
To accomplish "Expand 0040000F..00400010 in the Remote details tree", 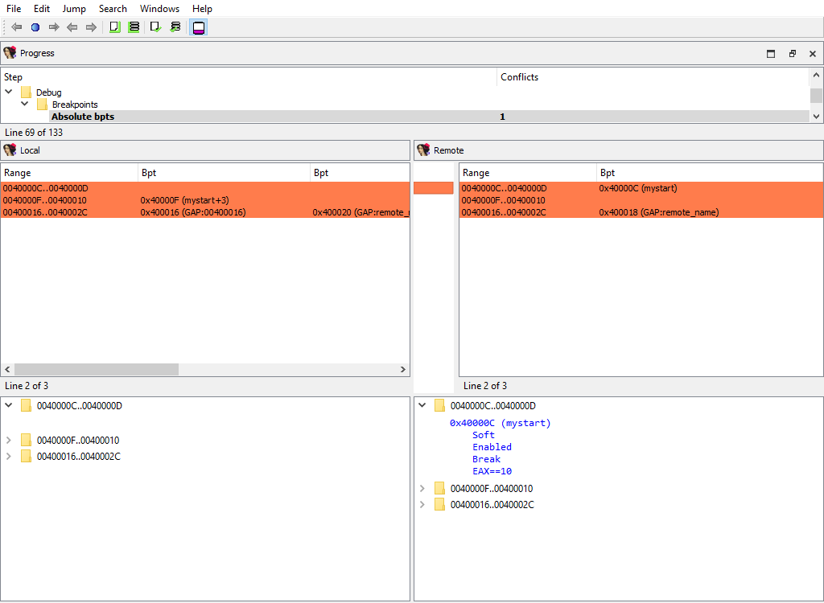I will (422, 489).
